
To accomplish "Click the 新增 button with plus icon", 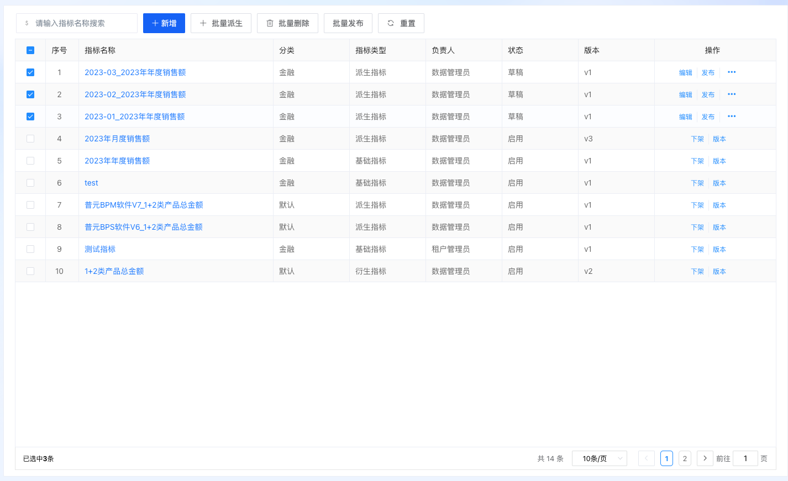I will click(164, 23).
